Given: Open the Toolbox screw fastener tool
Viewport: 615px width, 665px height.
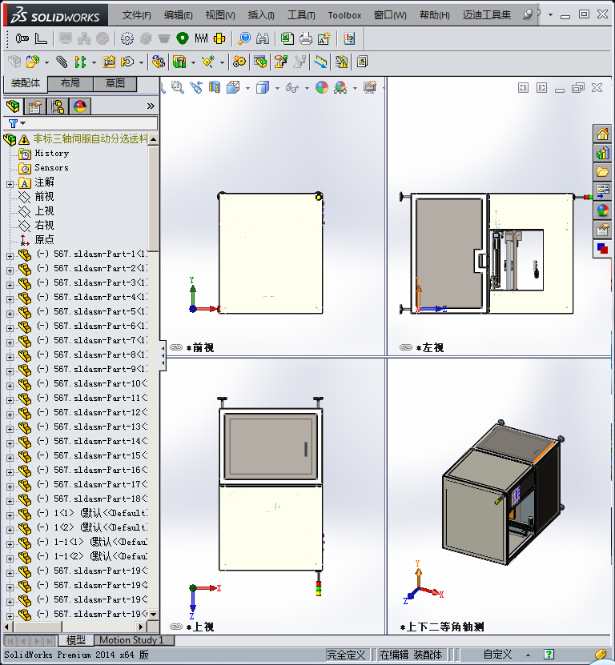Looking at the screenshot, I should (22, 38).
